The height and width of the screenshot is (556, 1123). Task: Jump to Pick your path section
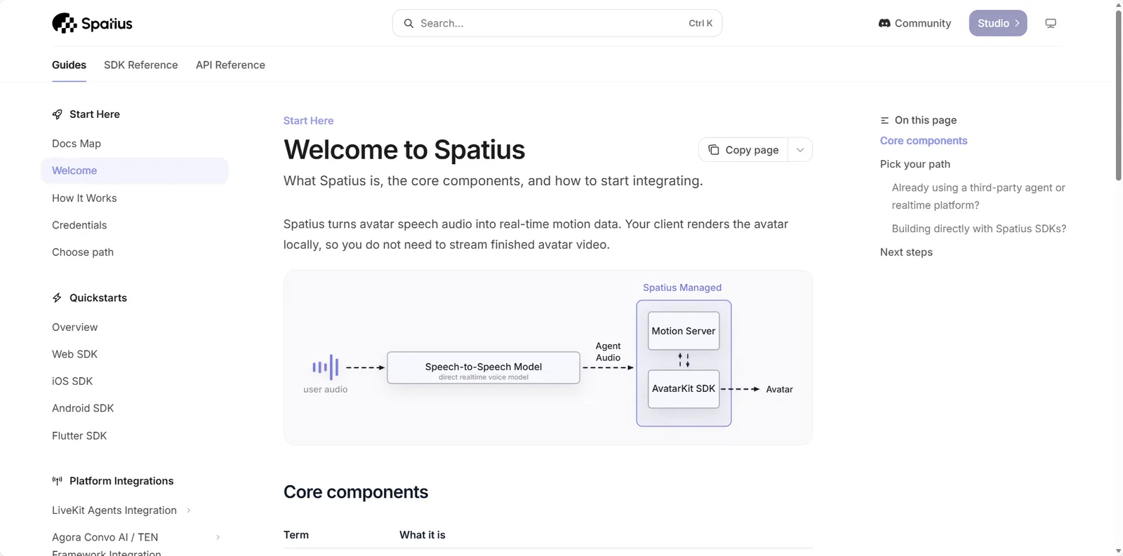click(x=915, y=164)
